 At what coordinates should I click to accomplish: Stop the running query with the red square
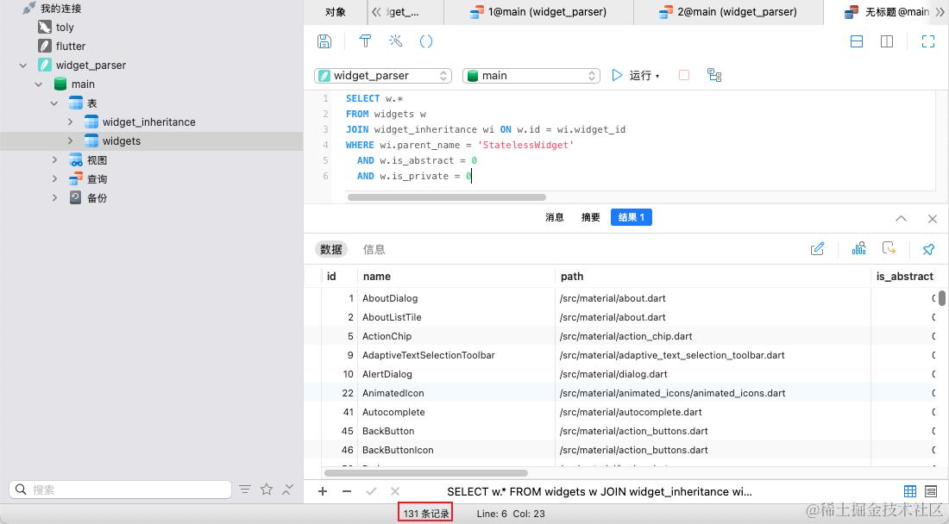684,75
